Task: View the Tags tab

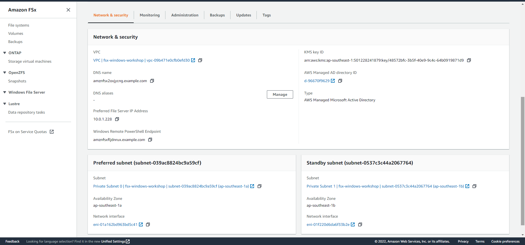Action: 267,15
